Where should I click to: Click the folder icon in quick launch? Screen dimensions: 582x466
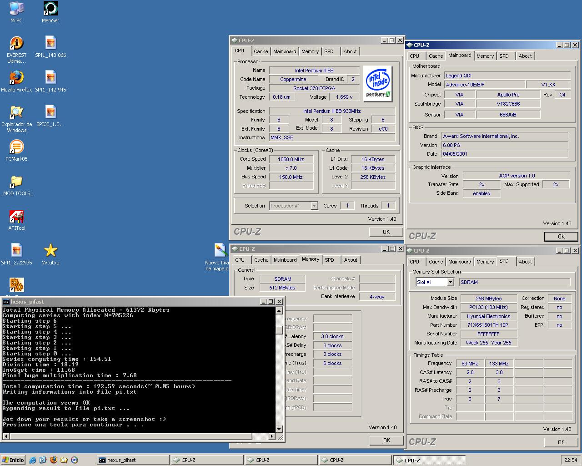click(64, 460)
